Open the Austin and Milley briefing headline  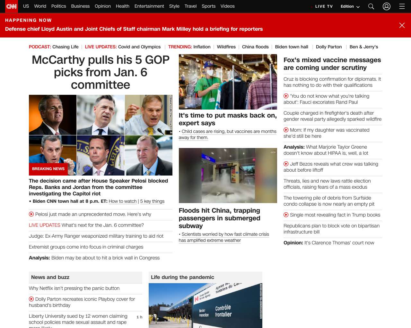click(x=134, y=29)
